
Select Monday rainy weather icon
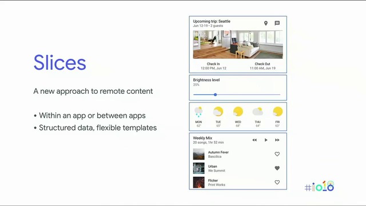tap(198, 112)
